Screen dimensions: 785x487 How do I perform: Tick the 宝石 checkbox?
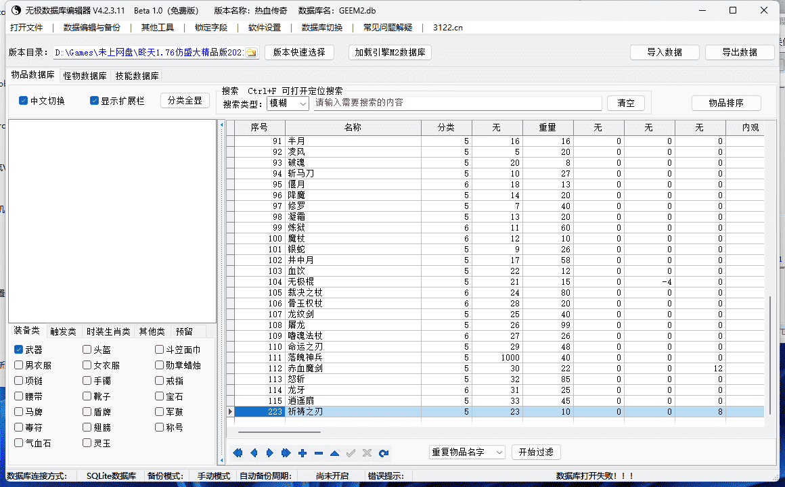tap(159, 396)
